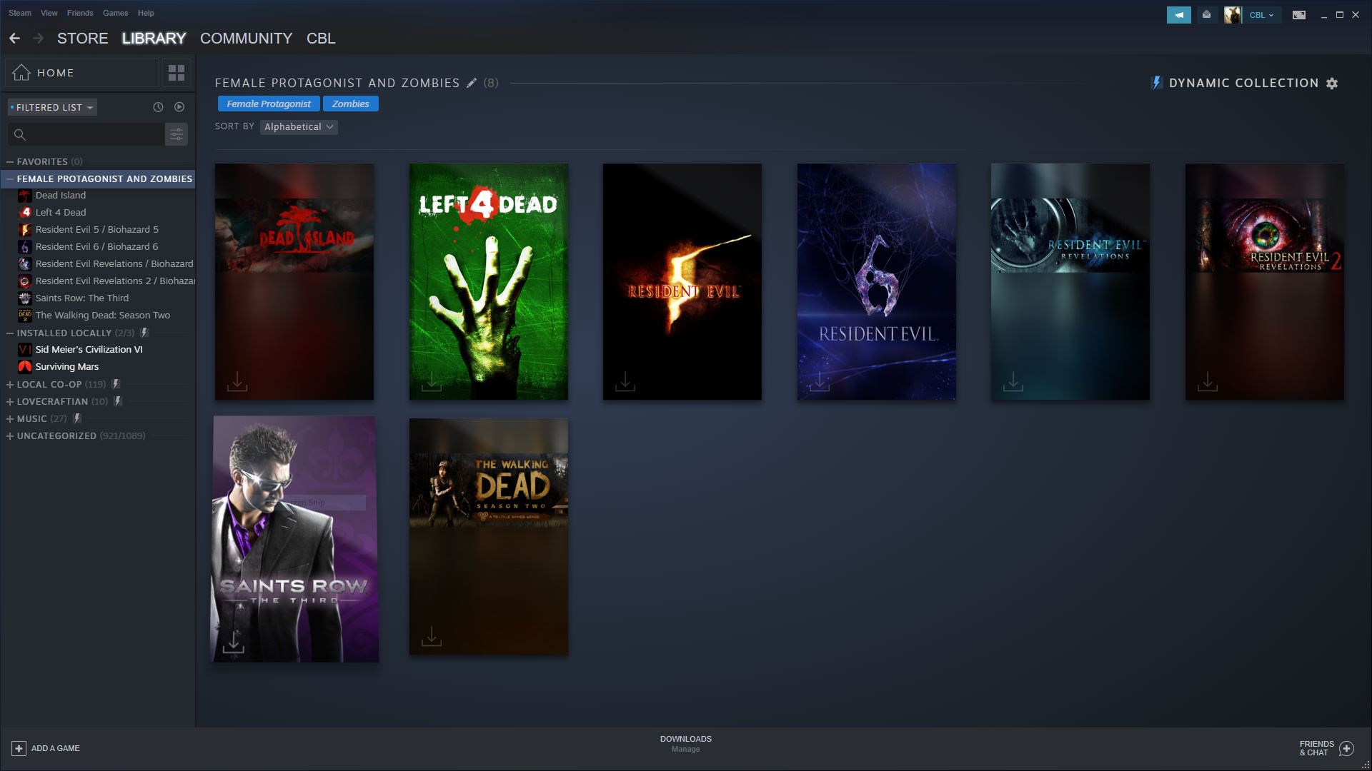
Task: Click the recent activity clock icon
Action: 158,107
